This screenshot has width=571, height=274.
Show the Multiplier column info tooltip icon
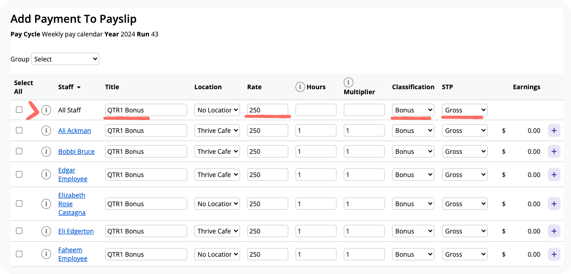tap(348, 82)
